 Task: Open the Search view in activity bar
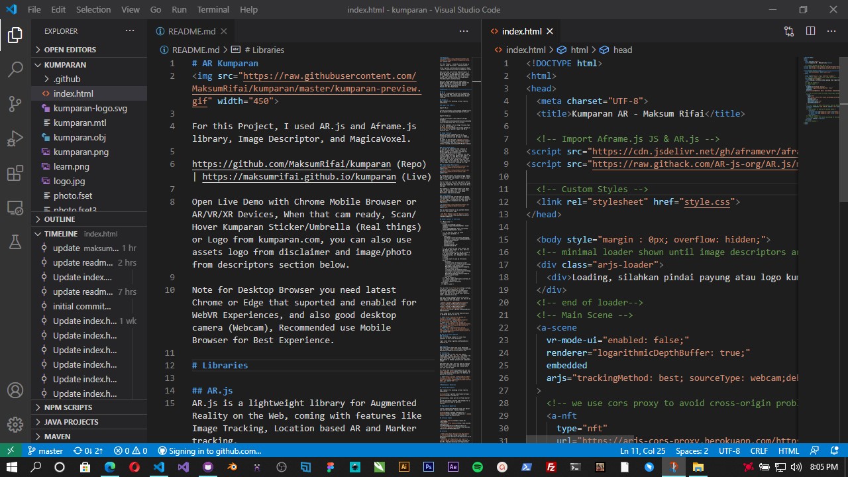click(x=15, y=69)
